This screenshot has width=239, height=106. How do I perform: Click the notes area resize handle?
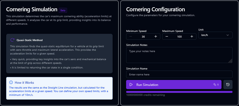(x=230, y=61)
